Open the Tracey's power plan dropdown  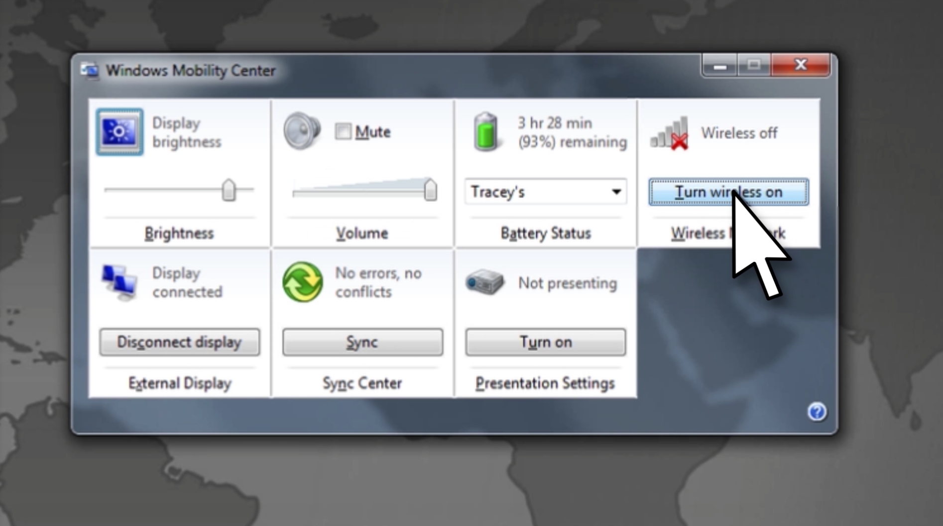tap(546, 192)
